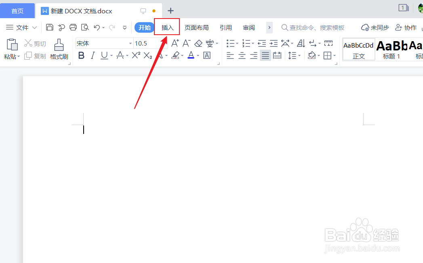Click the window count indicator icon

[x=404, y=8]
